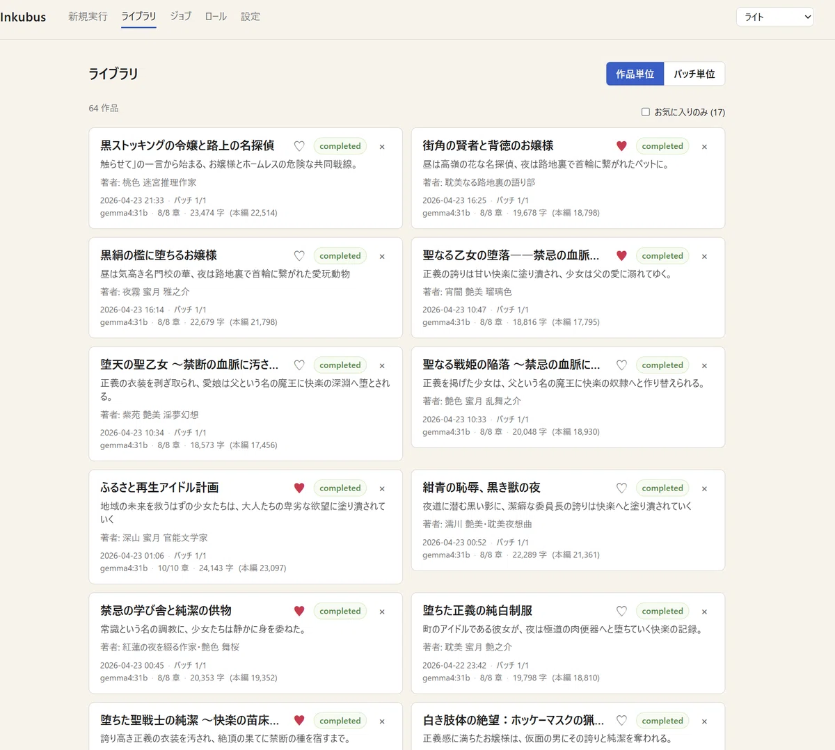The width and height of the screenshot is (835, 750).
Task: Open the ジョブ tab
Action: pyautogui.click(x=181, y=17)
